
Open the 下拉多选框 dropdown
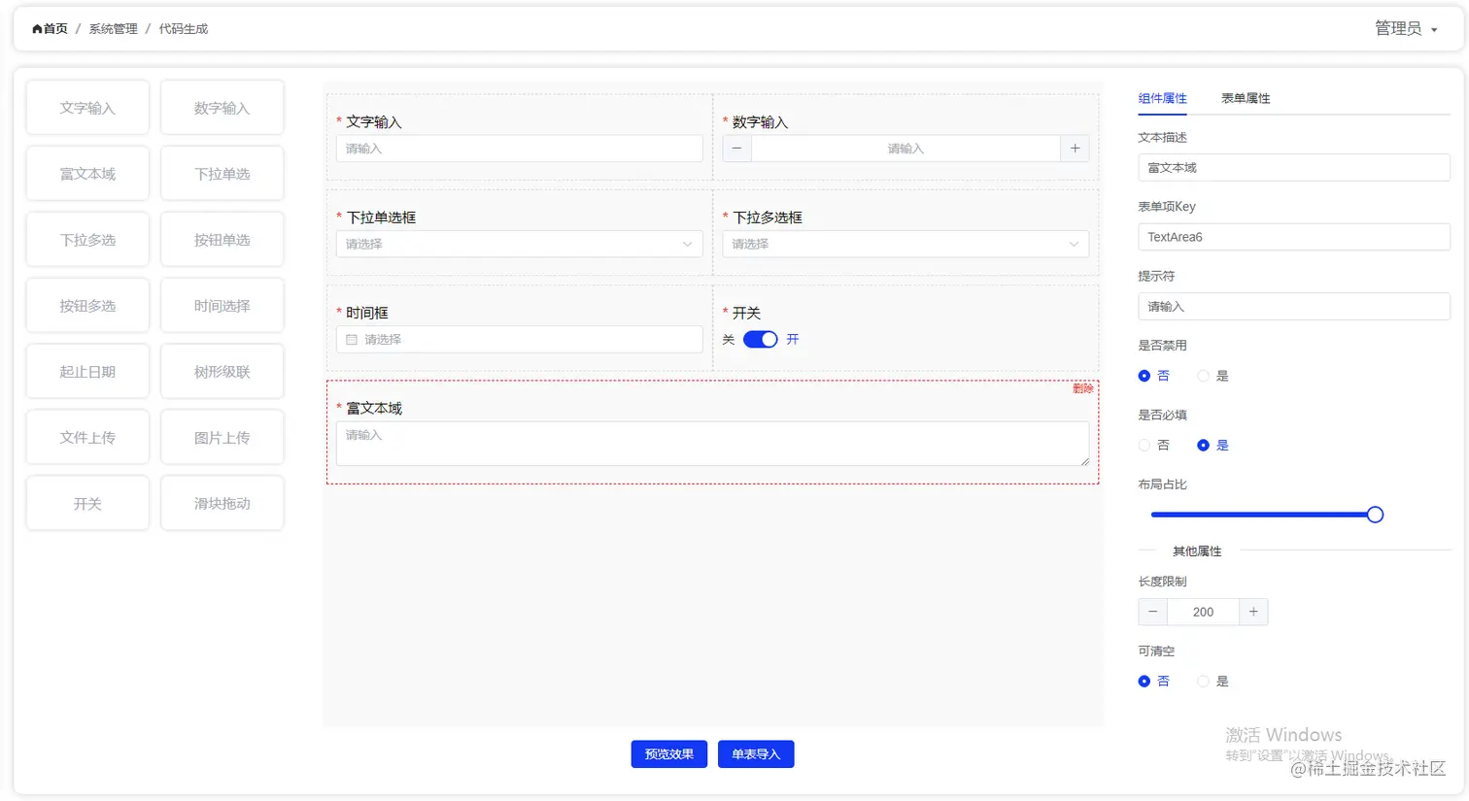905,244
